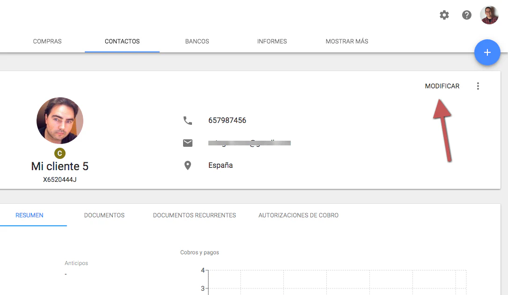Click the Mi cliente 5 profile photo

tap(60, 120)
